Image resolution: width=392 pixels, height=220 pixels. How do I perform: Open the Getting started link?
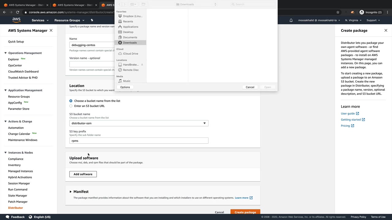point(353,120)
